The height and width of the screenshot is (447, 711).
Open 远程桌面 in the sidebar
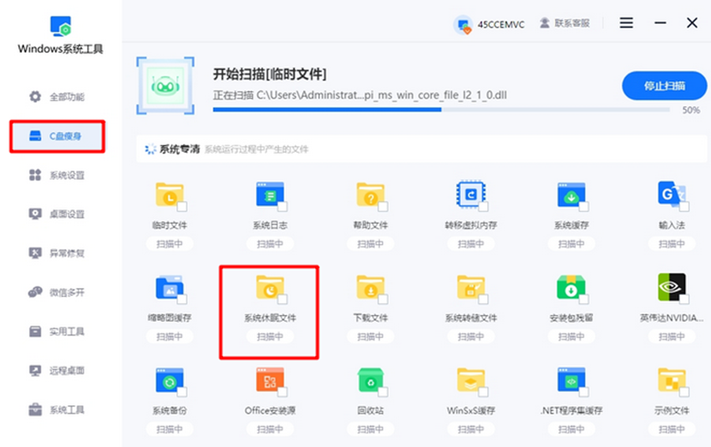click(x=57, y=370)
